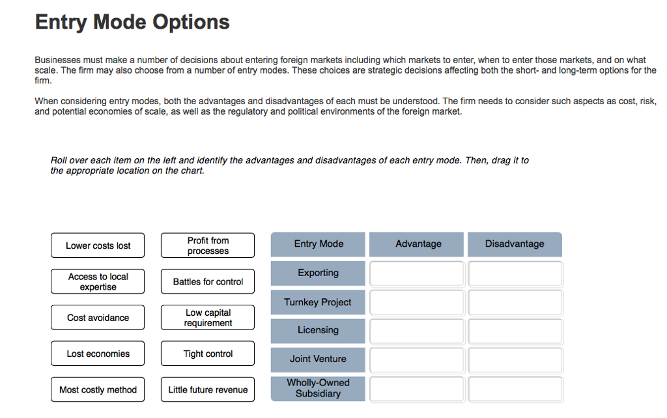
Task: Click the 'Joint Venture' row label
Action: click(x=317, y=360)
